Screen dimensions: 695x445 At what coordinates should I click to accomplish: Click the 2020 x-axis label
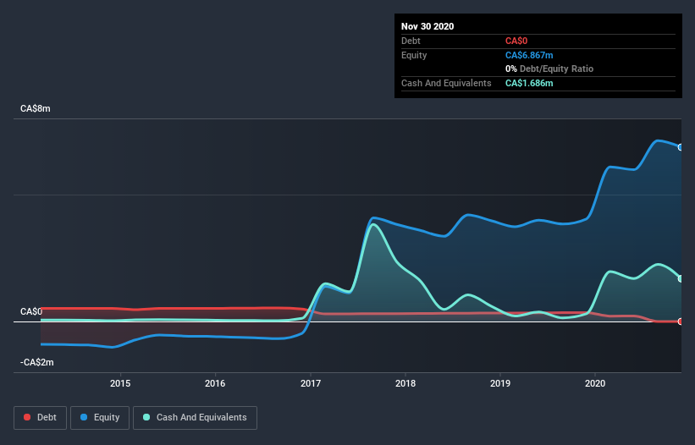[595, 383]
